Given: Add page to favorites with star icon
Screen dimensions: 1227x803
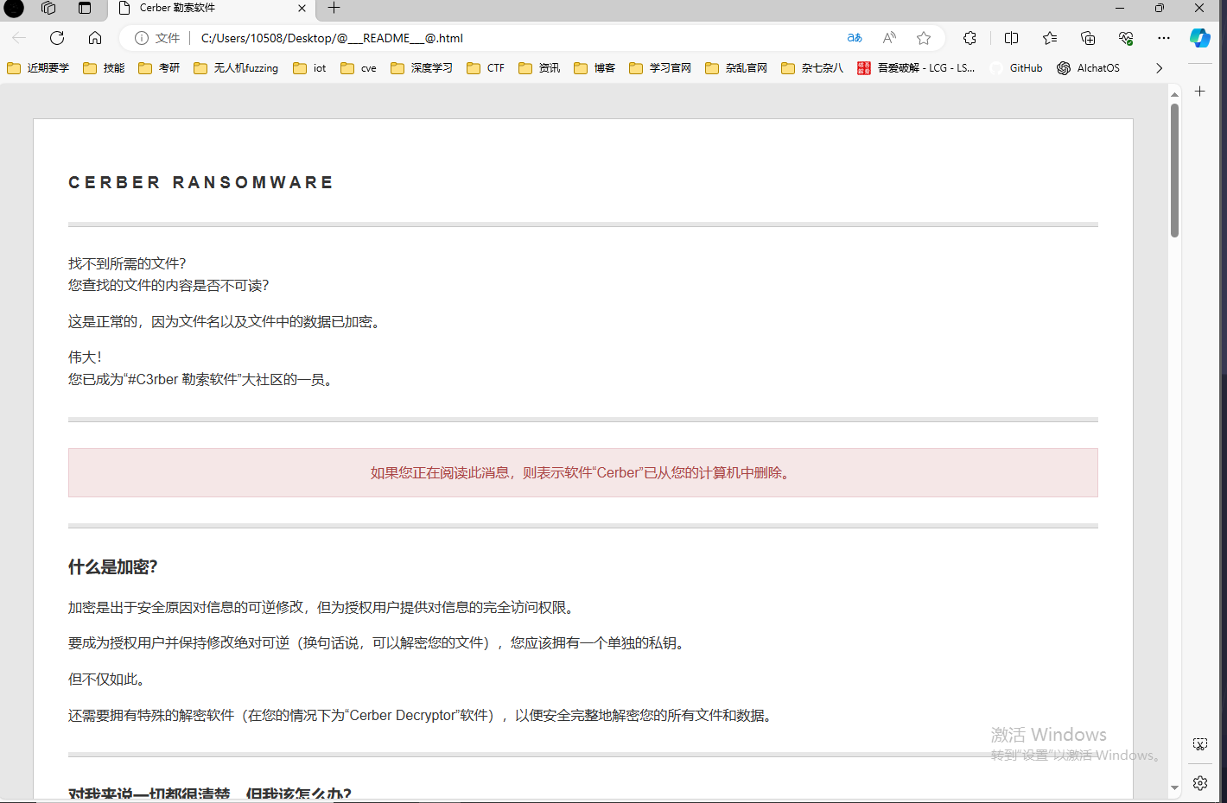Looking at the screenshot, I should pos(924,38).
